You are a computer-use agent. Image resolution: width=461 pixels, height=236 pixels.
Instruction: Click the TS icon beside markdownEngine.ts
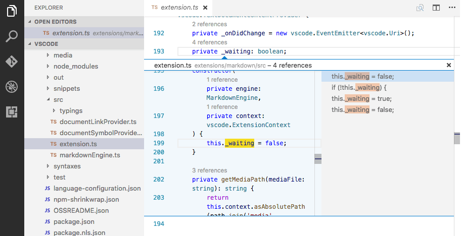pyautogui.click(x=53, y=155)
